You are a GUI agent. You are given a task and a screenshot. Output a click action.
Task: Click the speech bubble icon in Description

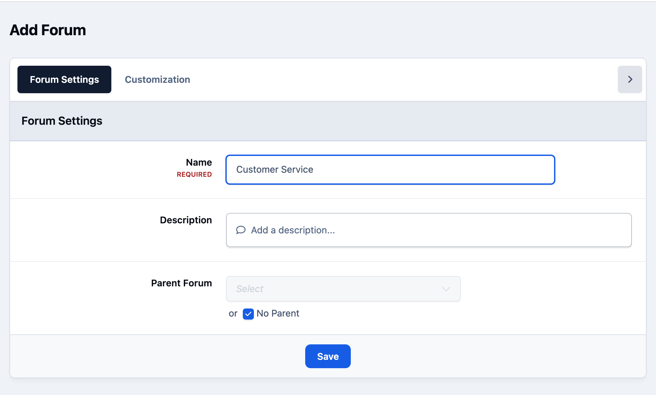tap(241, 230)
